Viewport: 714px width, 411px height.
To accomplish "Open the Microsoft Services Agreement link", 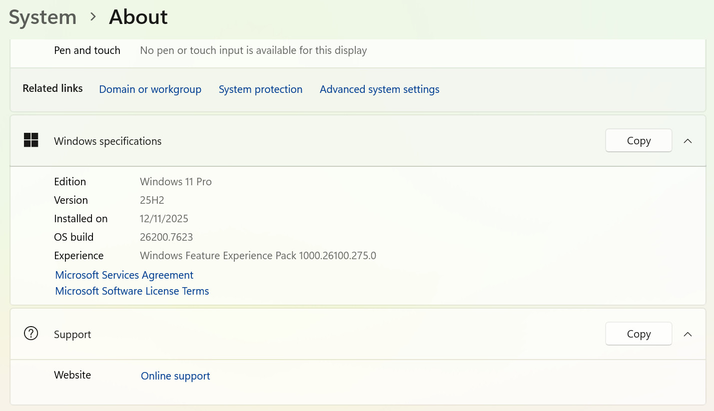I will click(x=124, y=275).
